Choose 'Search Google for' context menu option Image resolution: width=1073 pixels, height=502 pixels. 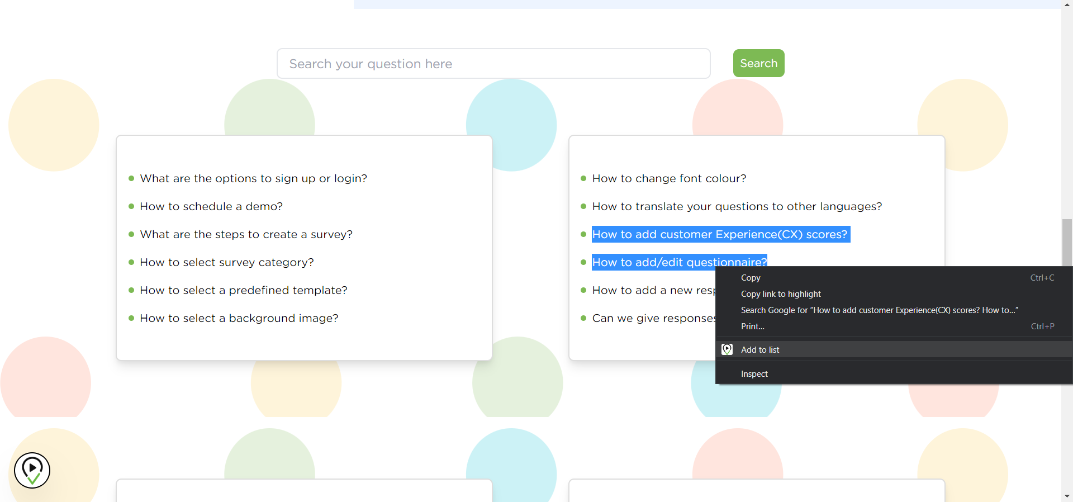click(x=879, y=310)
